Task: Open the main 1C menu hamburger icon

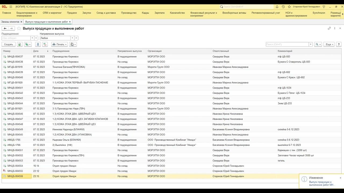Action: [x=11, y=7]
